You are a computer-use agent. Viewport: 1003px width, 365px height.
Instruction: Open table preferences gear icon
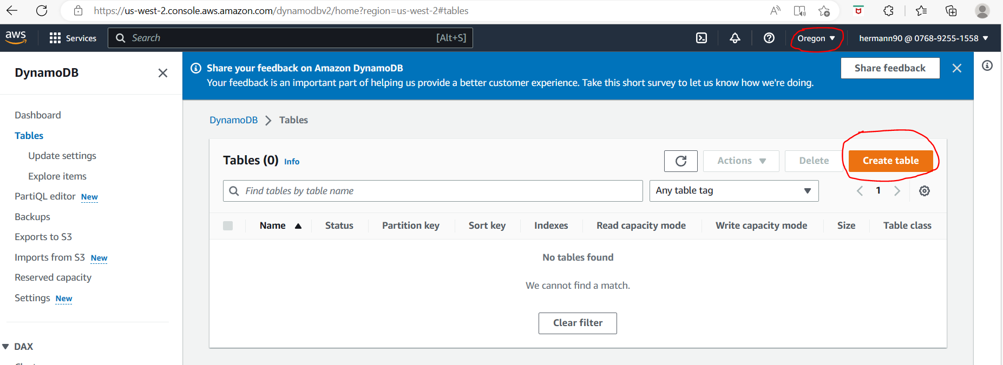pyautogui.click(x=925, y=191)
